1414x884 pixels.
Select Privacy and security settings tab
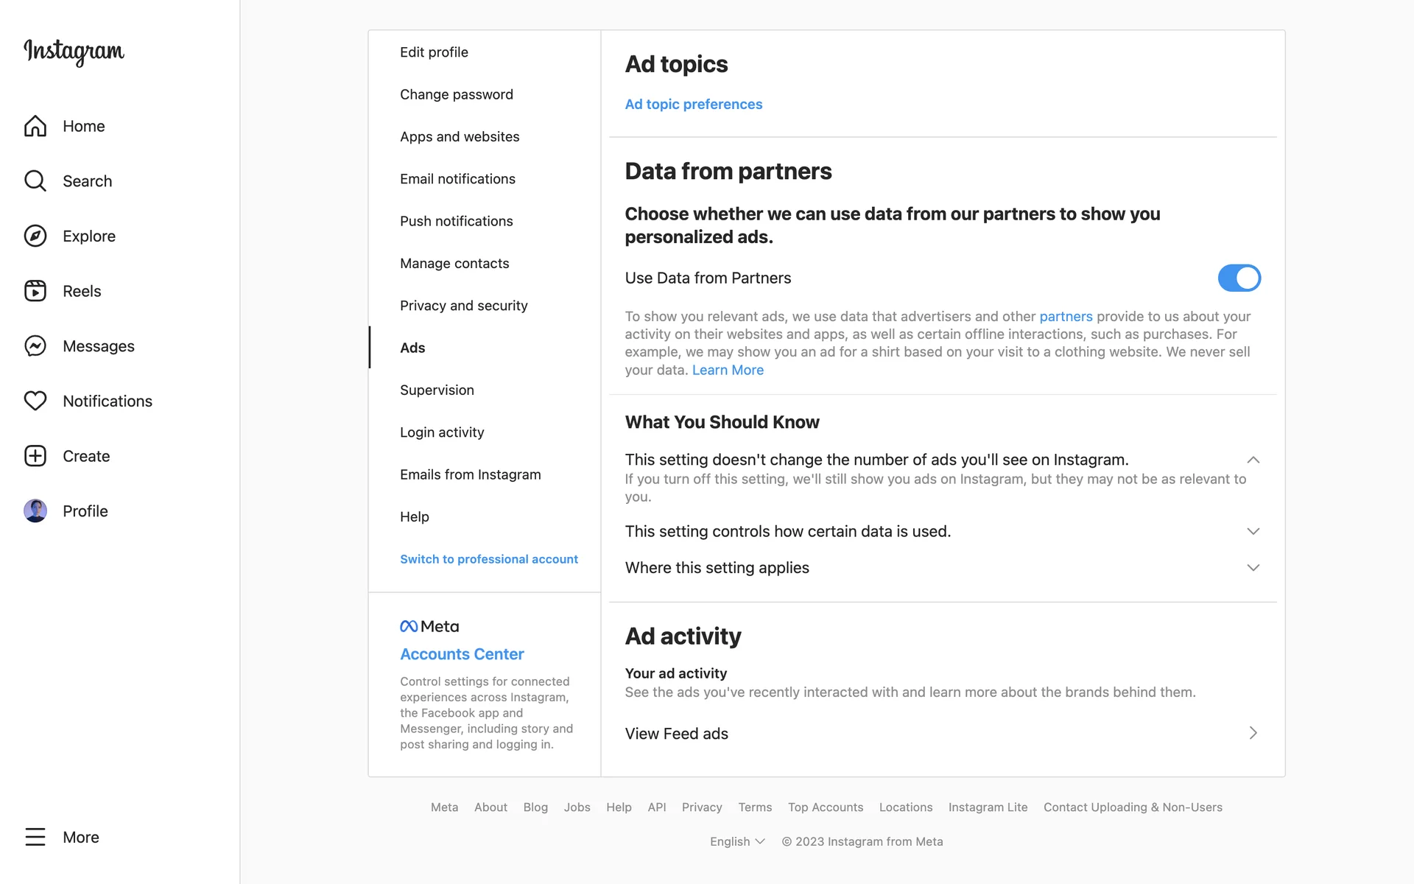coord(463,306)
